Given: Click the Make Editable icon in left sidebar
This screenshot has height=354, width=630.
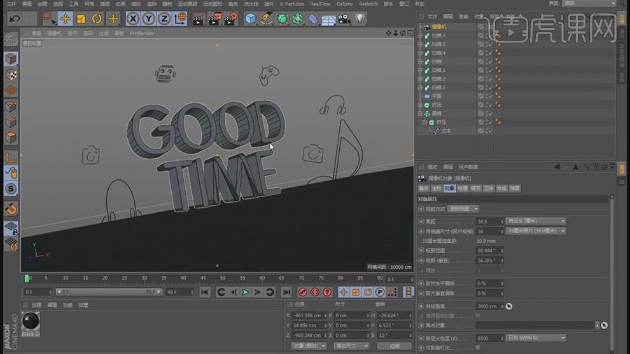Looking at the screenshot, I should (x=11, y=39).
